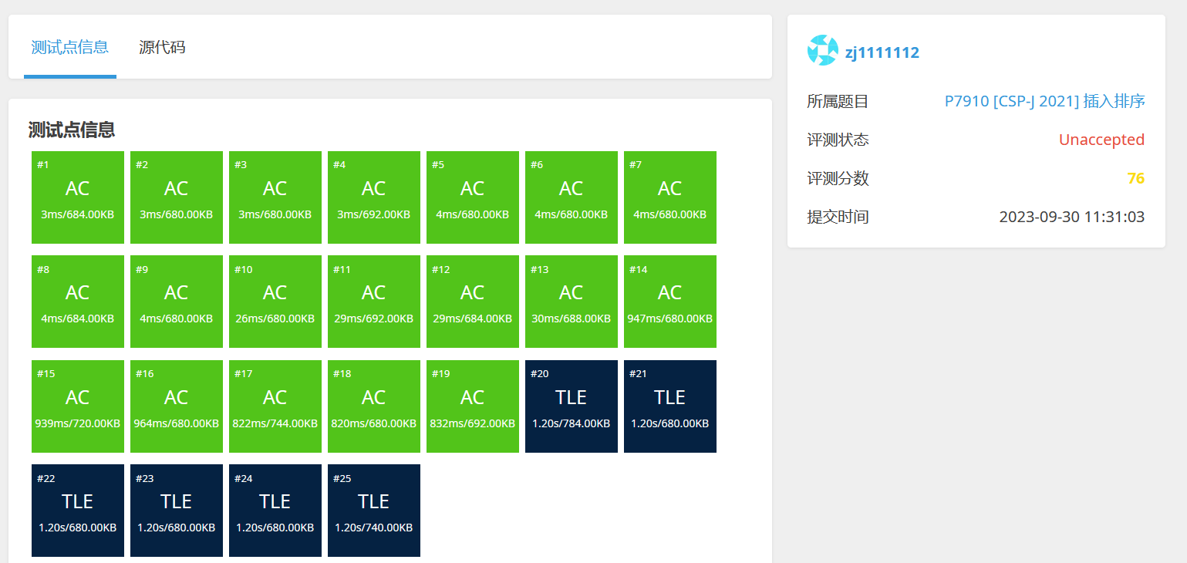The height and width of the screenshot is (563, 1187).
Task: Click submission time 2023-09-30 11:31:03
Action: pyautogui.click(x=1072, y=217)
